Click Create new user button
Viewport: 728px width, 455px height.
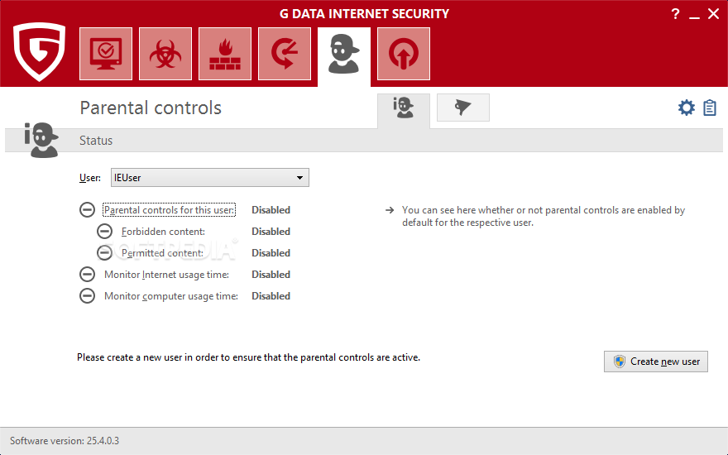click(655, 362)
